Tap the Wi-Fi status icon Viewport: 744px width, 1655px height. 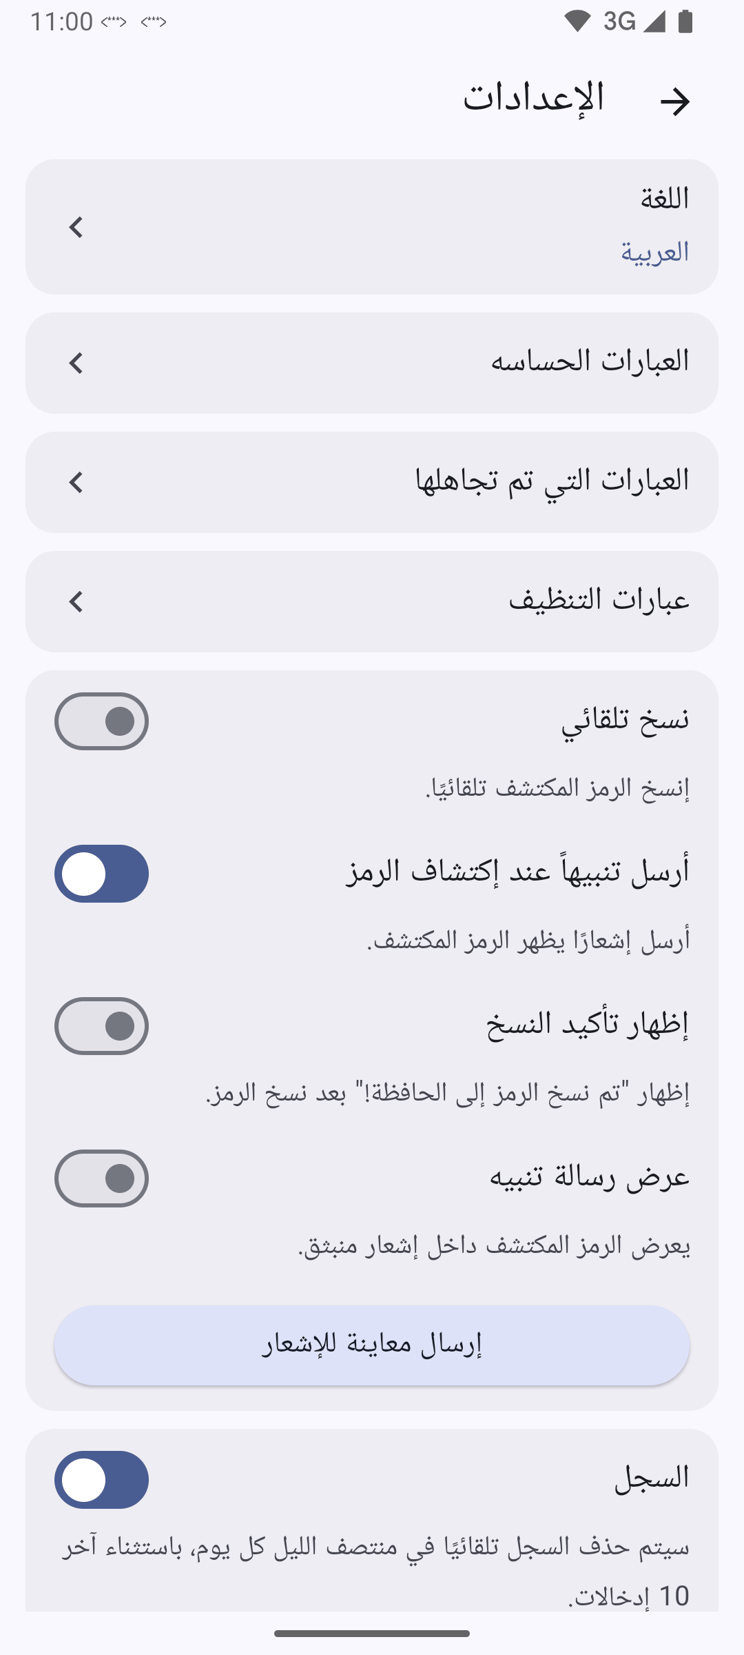tap(577, 21)
